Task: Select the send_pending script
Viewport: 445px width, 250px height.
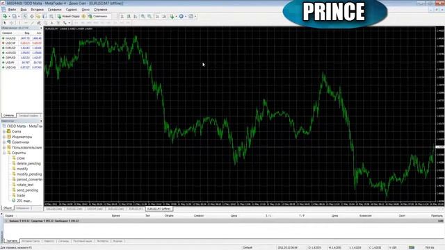Action: pyautogui.click(x=27, y=190)
